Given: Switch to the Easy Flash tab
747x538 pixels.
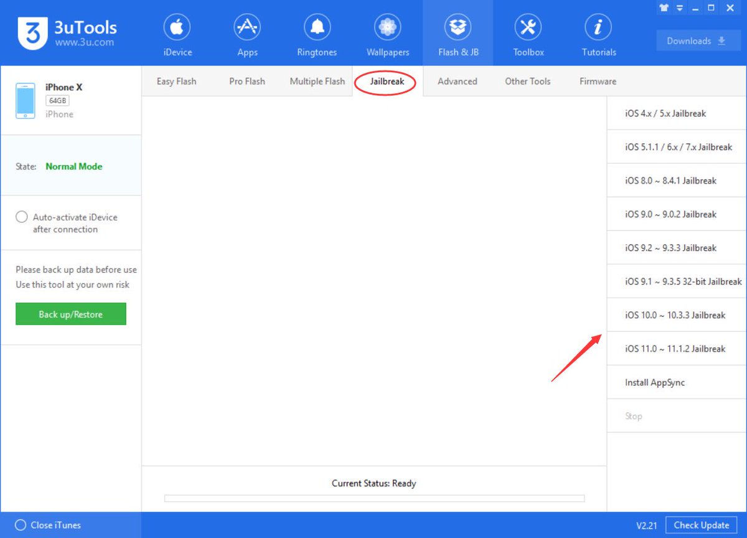Looking at the screenshot, I should tap(176, 81).
